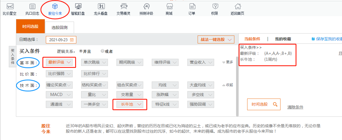This screenshot has width=342, height=140.
Task: Open the 风口日志 calendar icon
Action: (32, 7)
